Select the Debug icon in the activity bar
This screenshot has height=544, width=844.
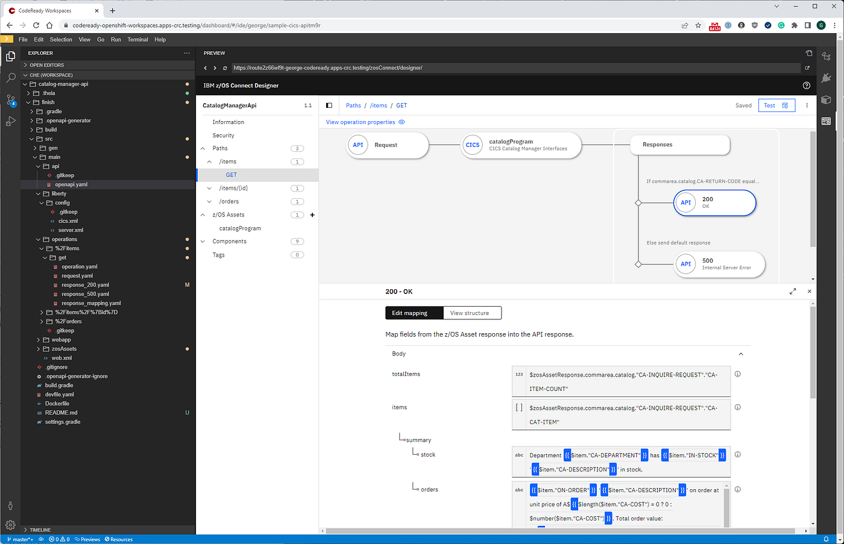point(10,121)
